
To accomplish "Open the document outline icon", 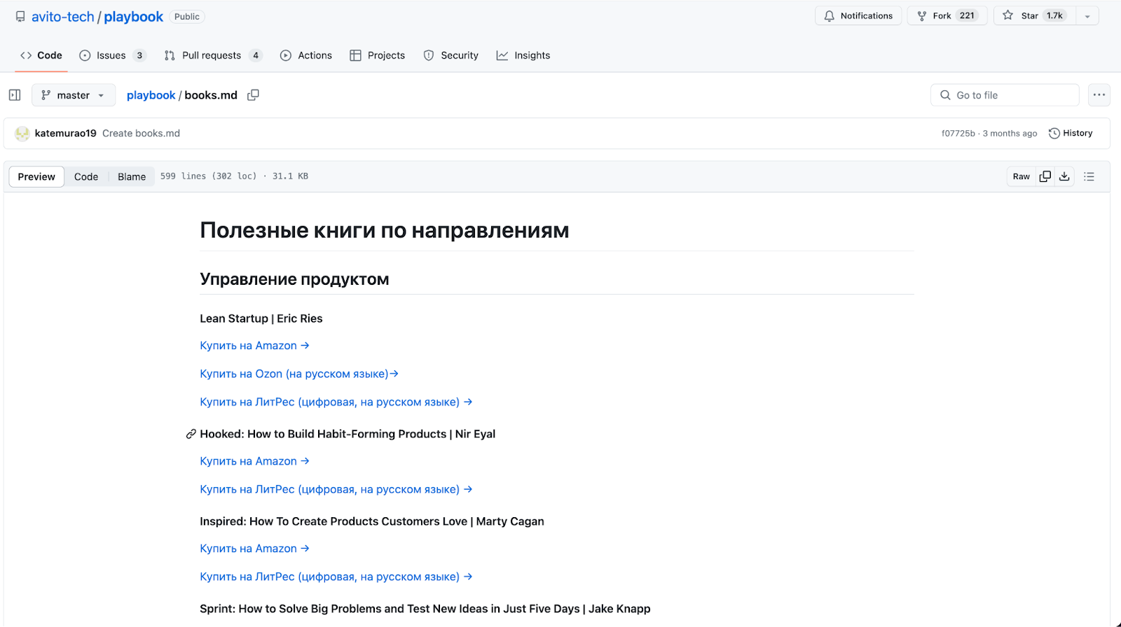I will click(1089, 176).
